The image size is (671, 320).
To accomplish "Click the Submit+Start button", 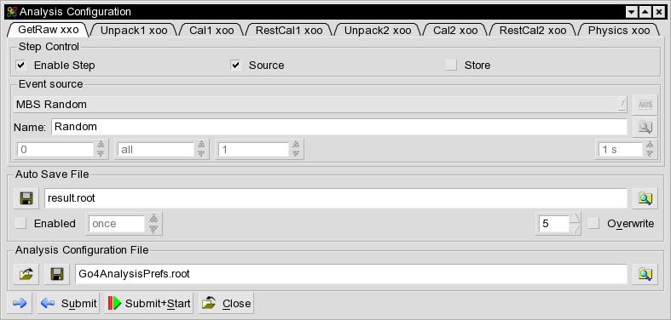I will click(x=149, y=303).
